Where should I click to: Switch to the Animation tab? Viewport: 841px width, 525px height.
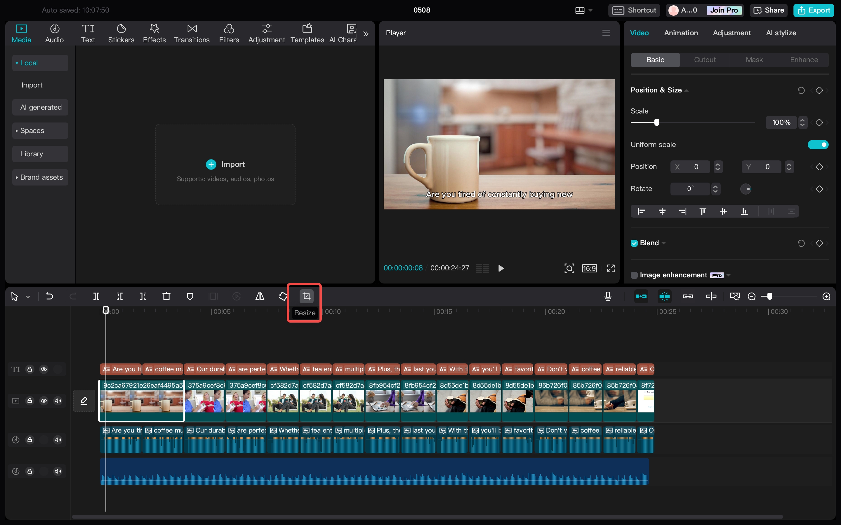coord(681,33)
